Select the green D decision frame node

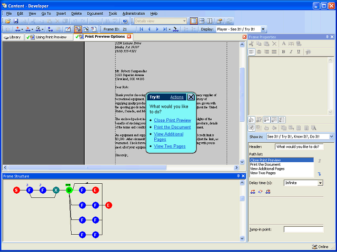tap(69, 190)
